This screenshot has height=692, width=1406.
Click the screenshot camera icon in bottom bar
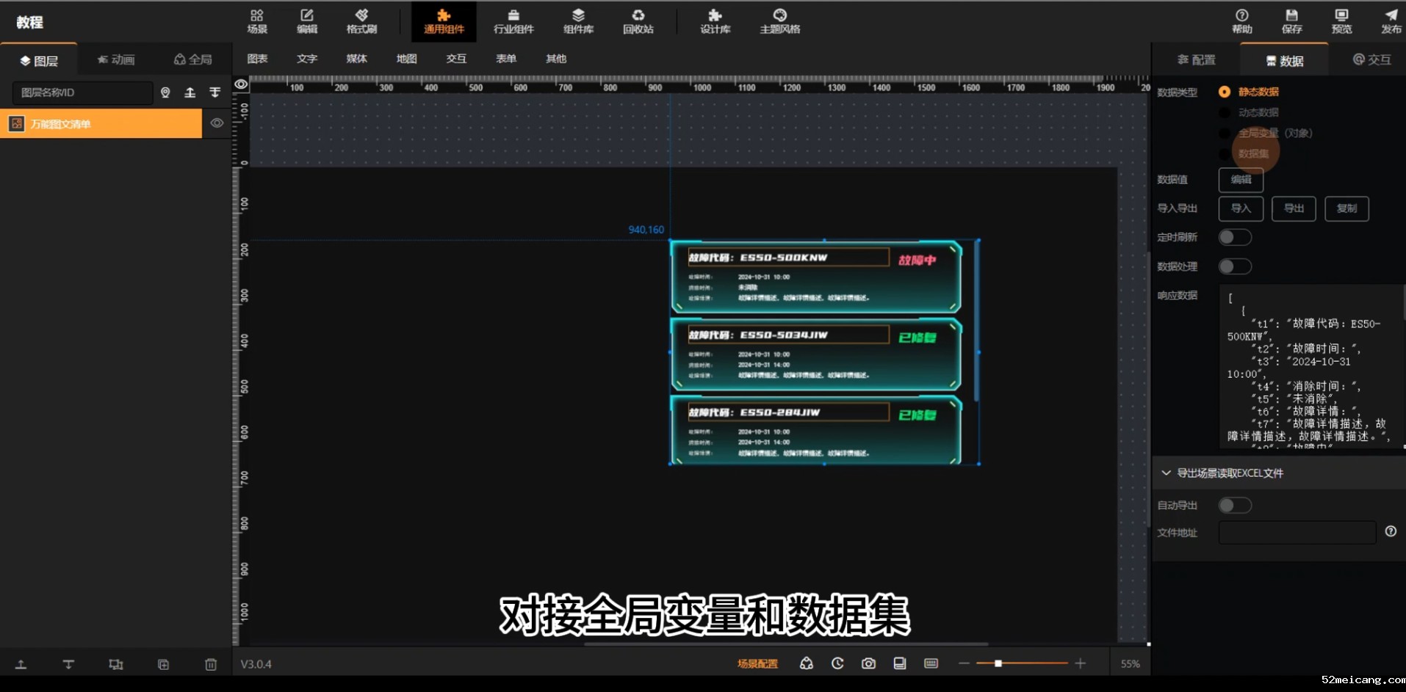click(868, 663)
